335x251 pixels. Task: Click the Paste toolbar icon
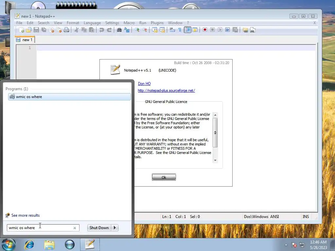point(92,30)
